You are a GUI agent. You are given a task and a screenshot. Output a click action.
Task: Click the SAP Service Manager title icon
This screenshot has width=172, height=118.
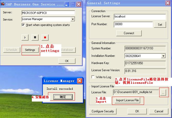coord(3,4)
